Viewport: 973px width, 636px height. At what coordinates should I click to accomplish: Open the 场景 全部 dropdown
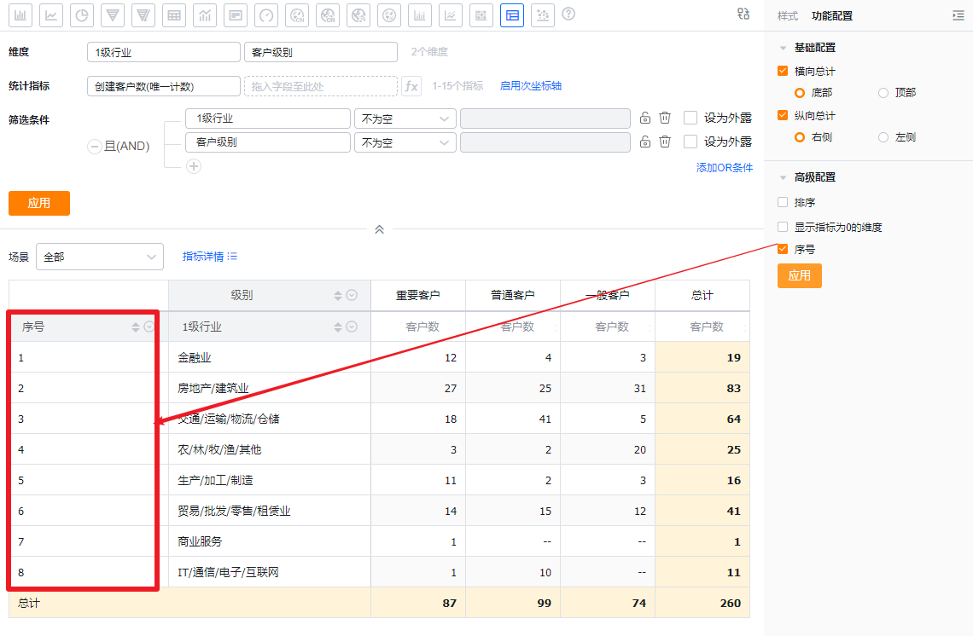click(99, 257)
